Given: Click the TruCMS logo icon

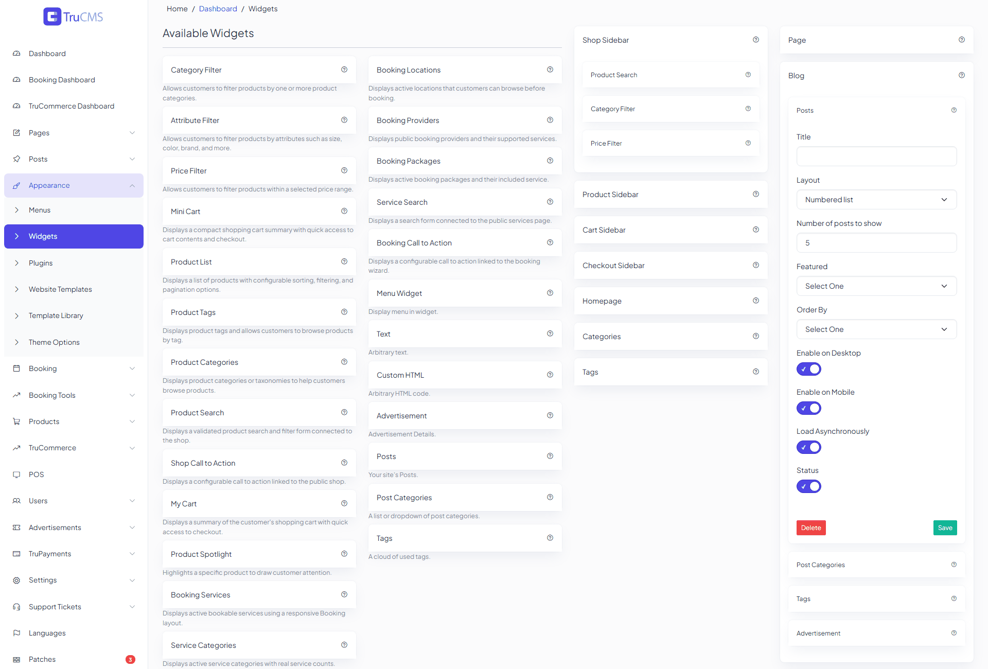Looking at the screenshot, I should click(x=52, y=16).
